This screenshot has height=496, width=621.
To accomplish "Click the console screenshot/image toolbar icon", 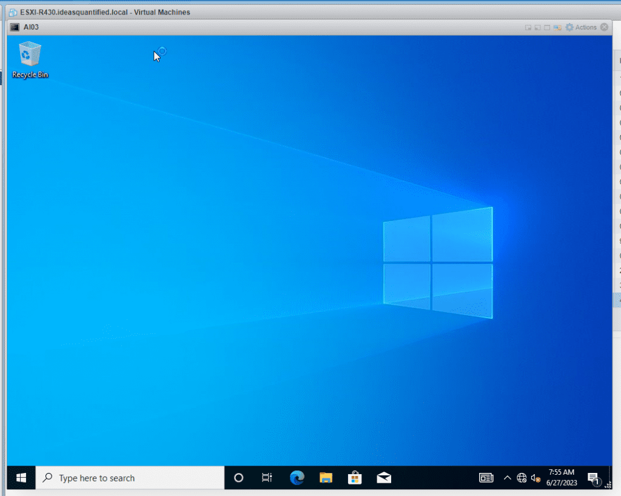I will tap(557, 27).
